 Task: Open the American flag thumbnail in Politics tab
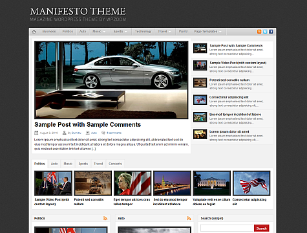click(x=251, y=183)
